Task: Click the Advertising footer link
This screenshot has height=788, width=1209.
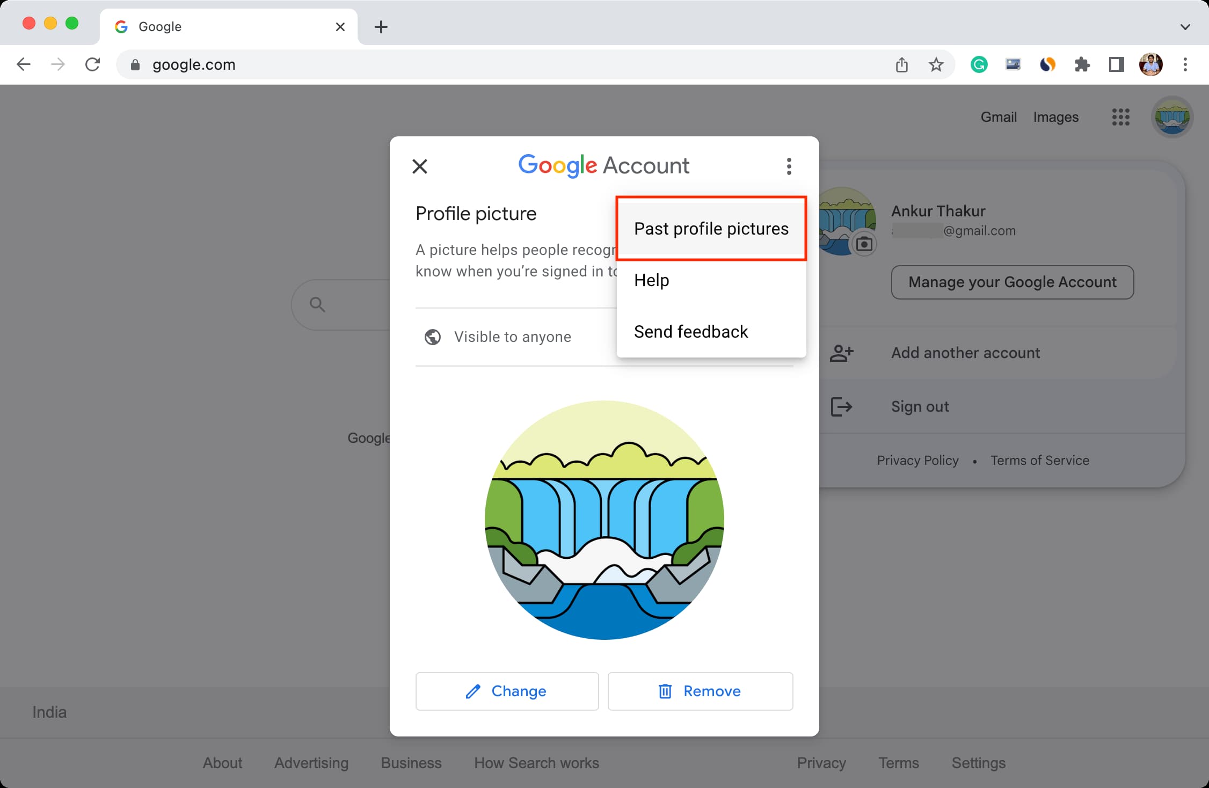Action: (x=311, y=763)
